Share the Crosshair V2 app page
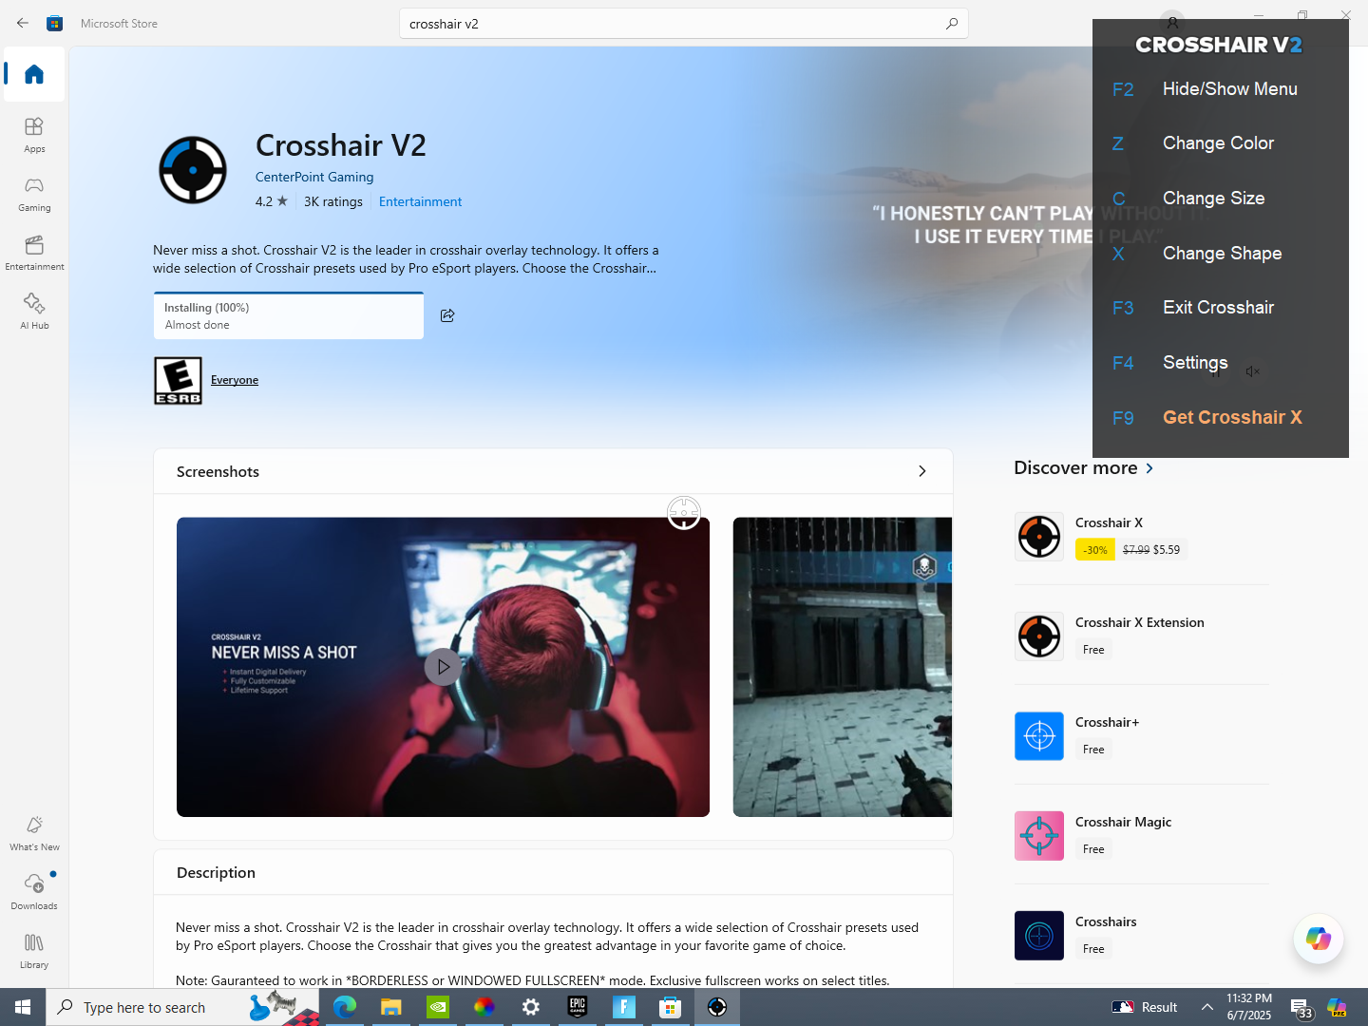1368x1026 pixels. 447,315
